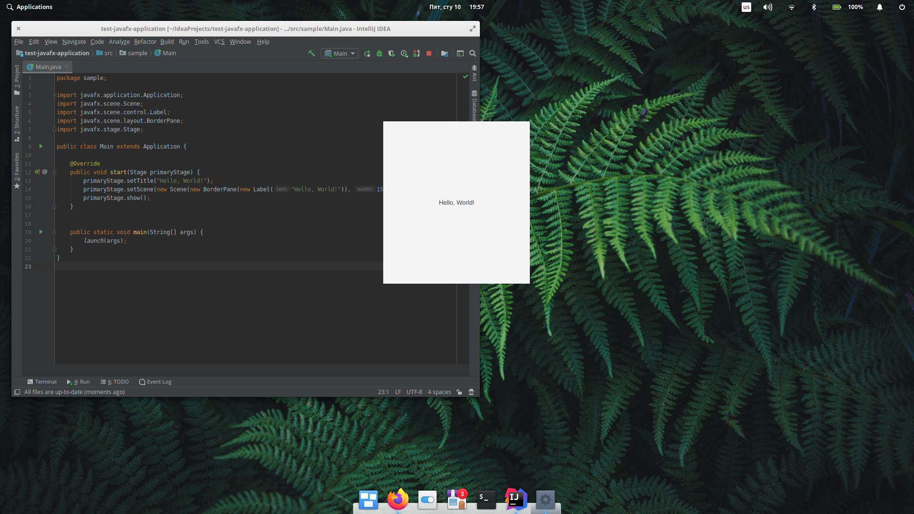
Task: Click the Profiler run icon
Action: click(x=404, y=53)
